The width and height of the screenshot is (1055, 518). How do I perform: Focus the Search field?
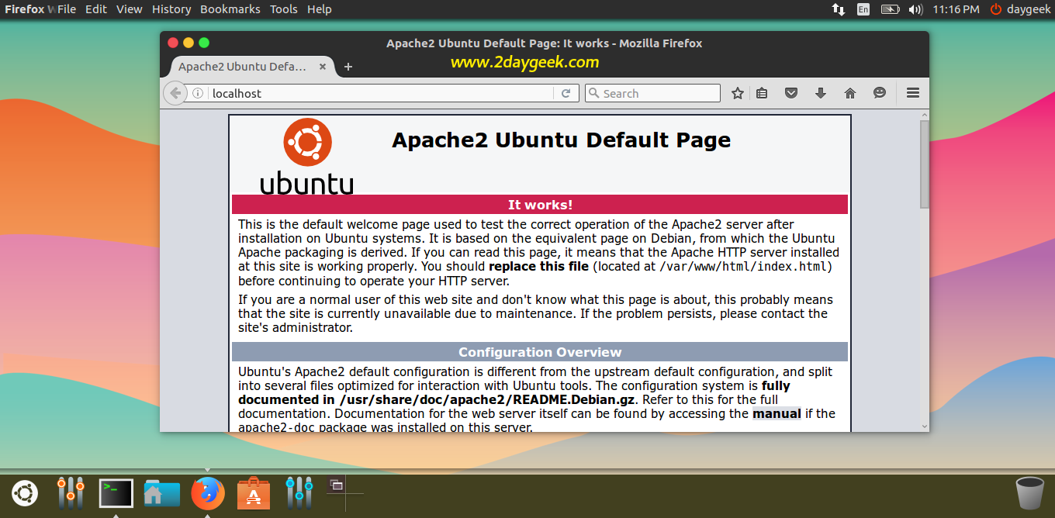[652, 93]
